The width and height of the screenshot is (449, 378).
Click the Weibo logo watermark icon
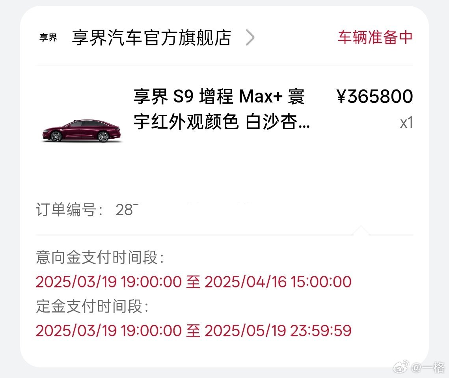click(x=401, y=367)
